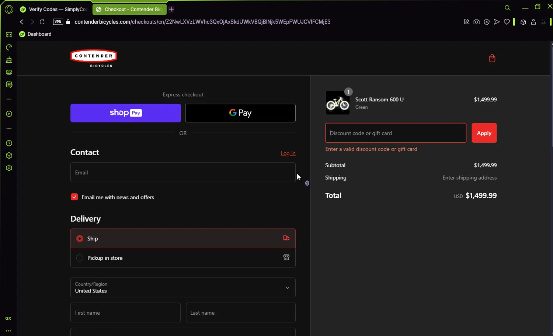
Task: Open extensions cube icon in toolbar
Action: [x=523, y=22]
